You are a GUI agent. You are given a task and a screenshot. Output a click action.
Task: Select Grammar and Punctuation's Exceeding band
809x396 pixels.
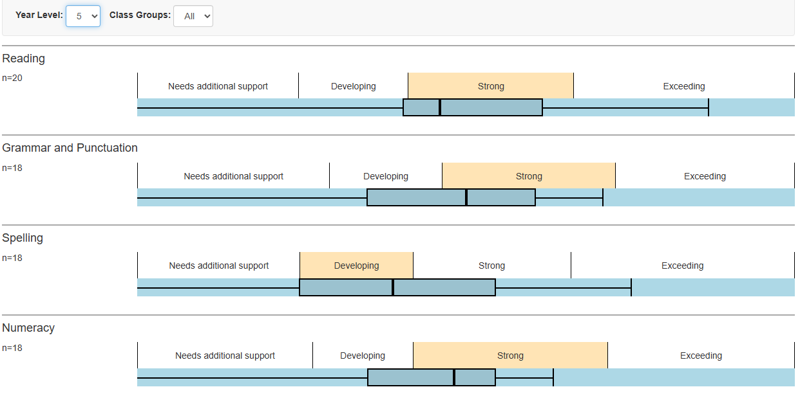[705, 176]
